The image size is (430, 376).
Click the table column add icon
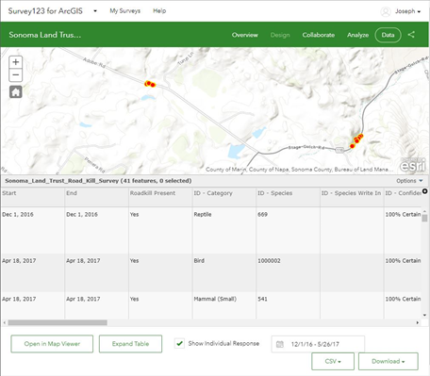(x=424, y=191)
